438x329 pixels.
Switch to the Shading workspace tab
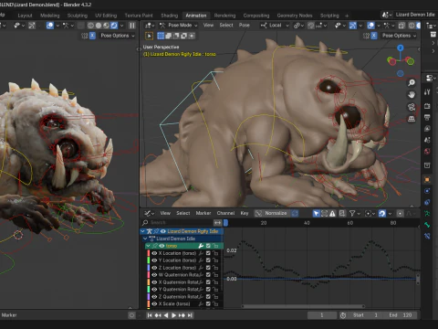click(170, 16)
